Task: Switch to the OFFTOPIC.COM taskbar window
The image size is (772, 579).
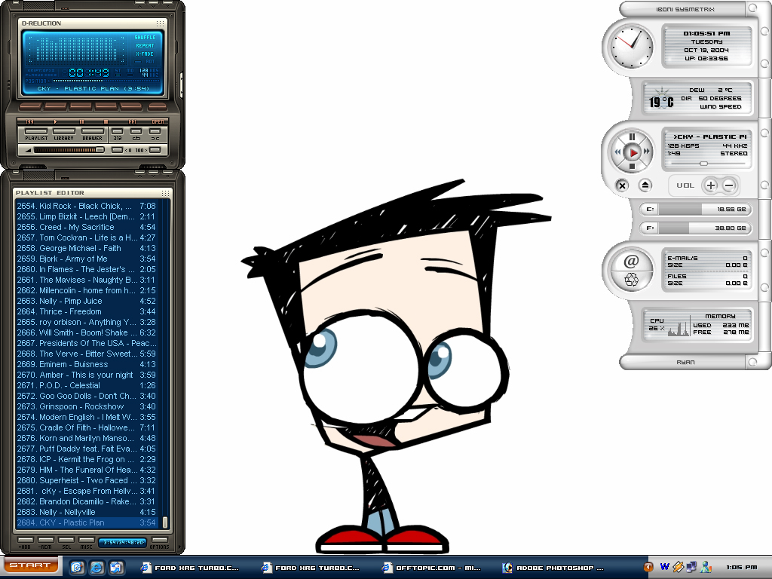Action: point(433,568)
